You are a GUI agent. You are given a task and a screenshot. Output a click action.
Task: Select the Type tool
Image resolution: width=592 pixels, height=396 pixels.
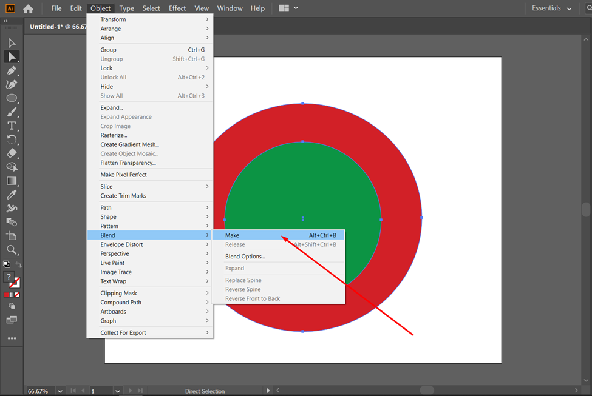pyautogui.click(x=12, y=126)
